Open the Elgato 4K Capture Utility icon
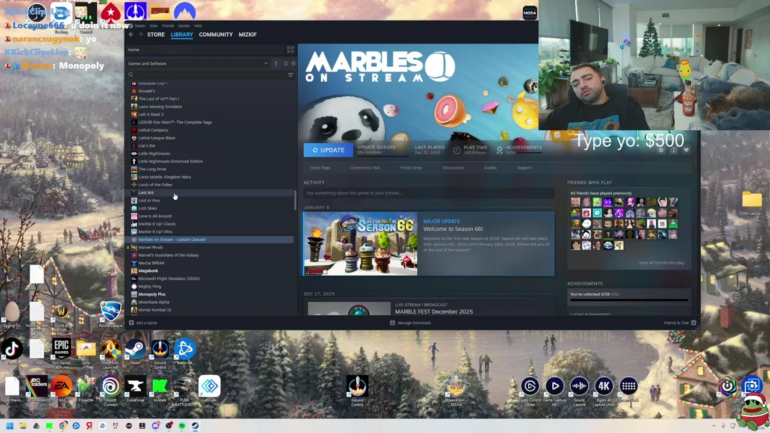770x433 pixels. pos(604,392)
